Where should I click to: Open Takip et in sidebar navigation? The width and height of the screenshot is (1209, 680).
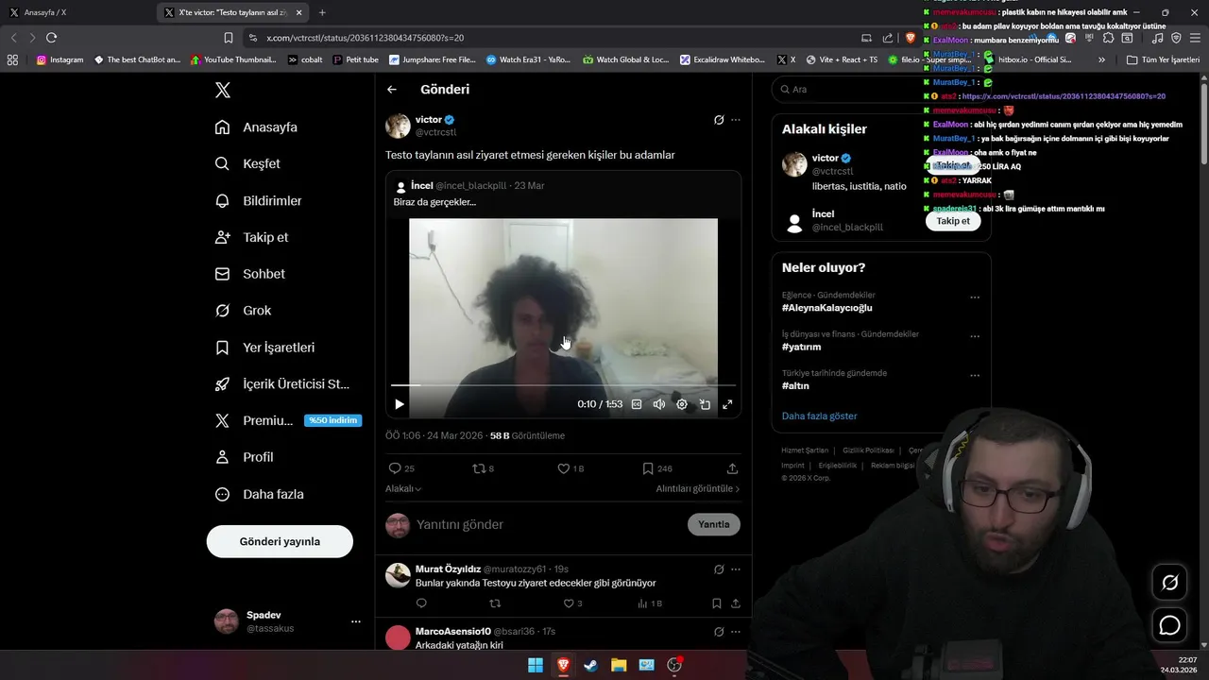pos(251,237)
